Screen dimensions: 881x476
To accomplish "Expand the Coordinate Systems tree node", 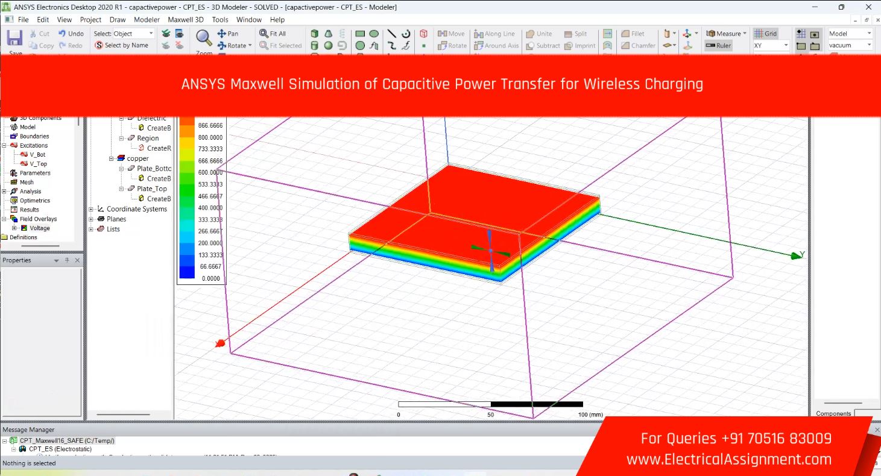I will tap(92, 209).
